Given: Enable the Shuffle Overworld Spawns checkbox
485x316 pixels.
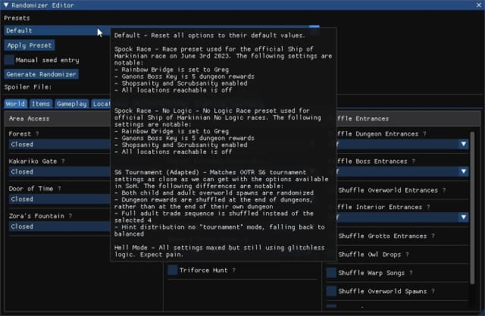Looking at the screenshot, I should pos(331,291).
